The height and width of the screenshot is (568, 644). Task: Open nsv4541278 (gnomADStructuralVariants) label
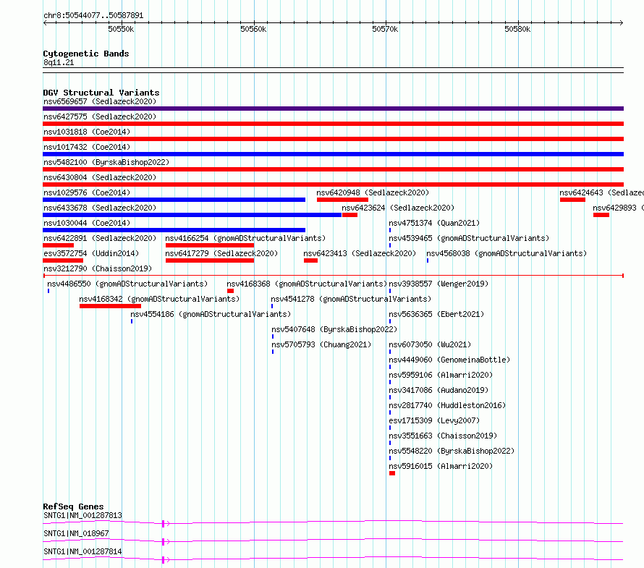tap(351, 299)
